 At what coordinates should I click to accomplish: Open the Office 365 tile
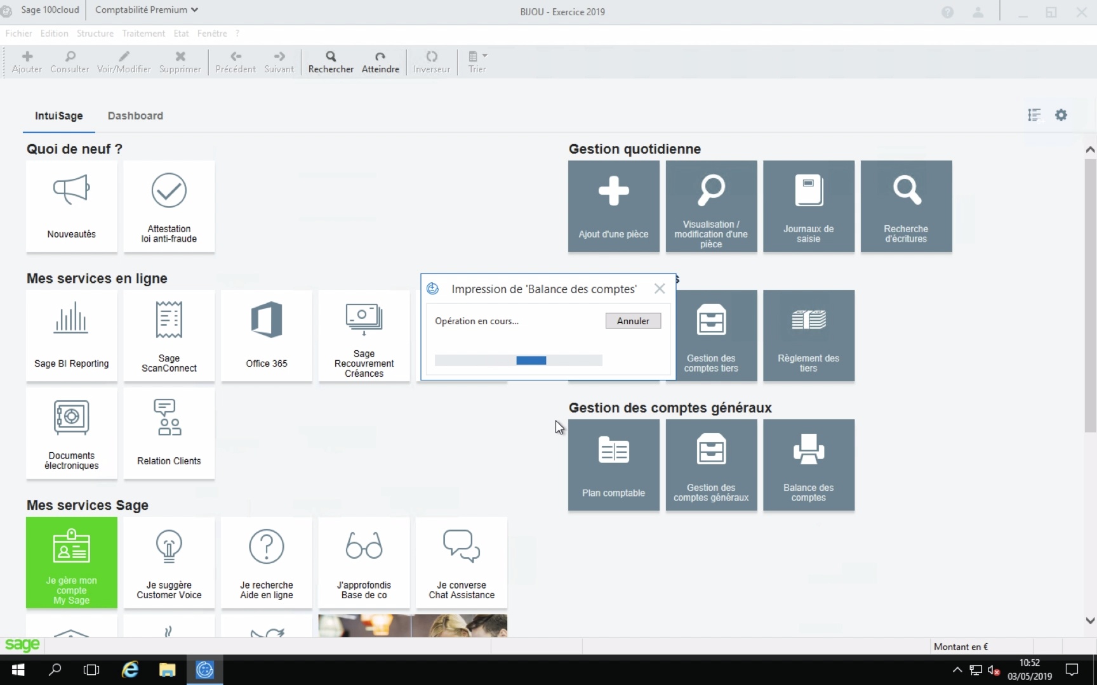click(267, 336)
